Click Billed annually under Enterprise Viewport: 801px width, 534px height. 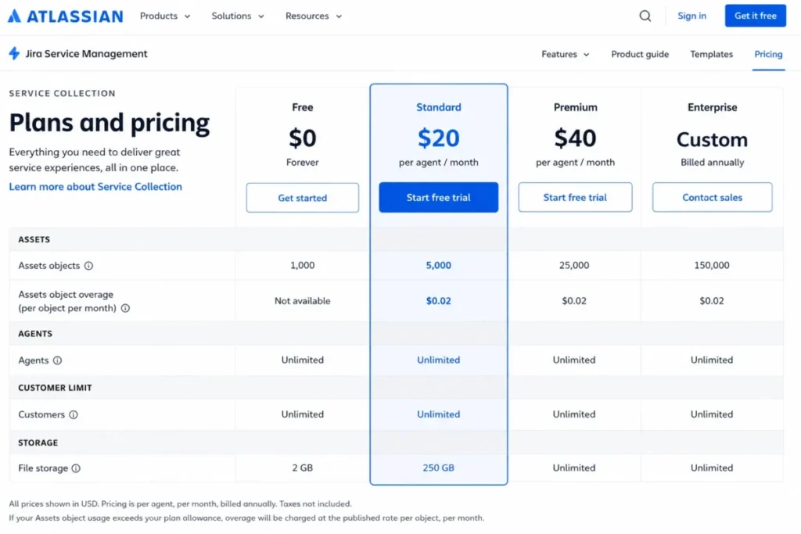pyautogui.click(x=712, y=163)
